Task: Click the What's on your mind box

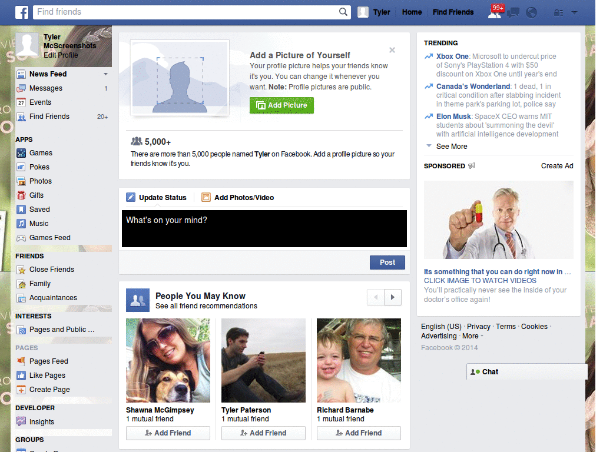Action: click(x=264, y=229)
